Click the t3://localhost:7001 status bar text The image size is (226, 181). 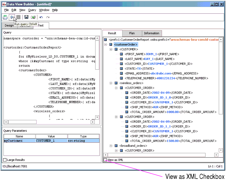[15, 166]
